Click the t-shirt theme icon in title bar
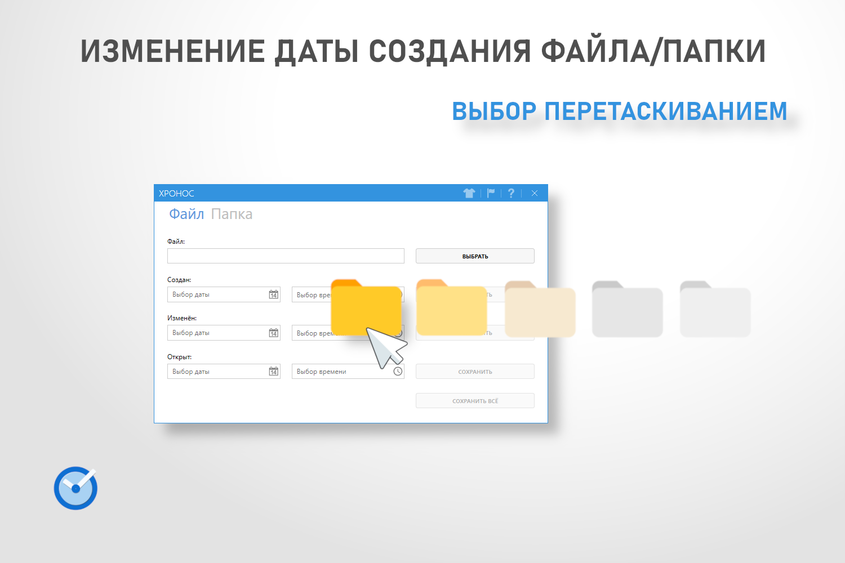The height and width of the screenshot is (563, 845). 469,193
